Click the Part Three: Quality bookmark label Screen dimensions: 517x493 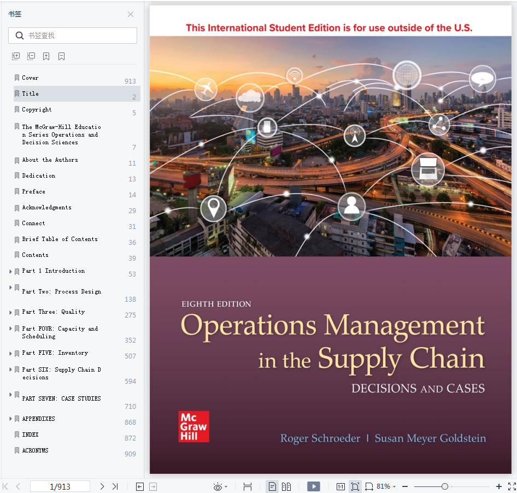coord(54,312)
